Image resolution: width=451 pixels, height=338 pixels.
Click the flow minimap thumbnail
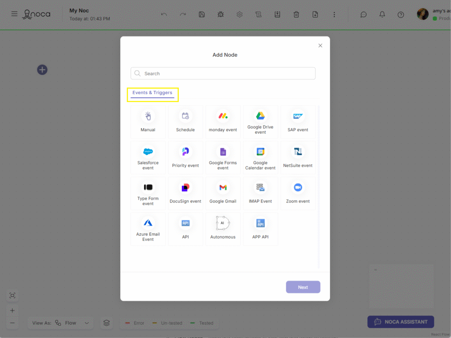point(401,287)
